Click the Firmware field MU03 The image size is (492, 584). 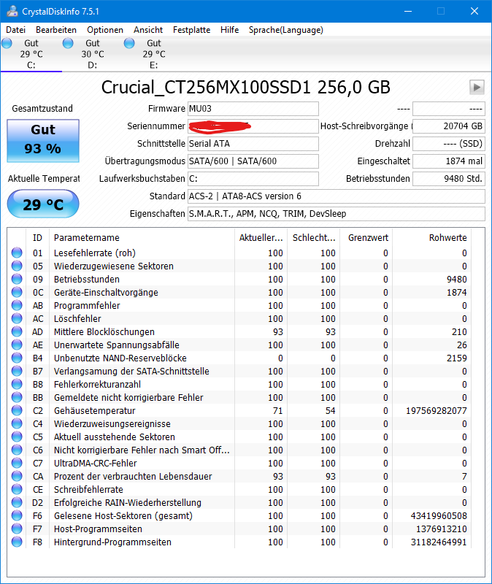253,109
